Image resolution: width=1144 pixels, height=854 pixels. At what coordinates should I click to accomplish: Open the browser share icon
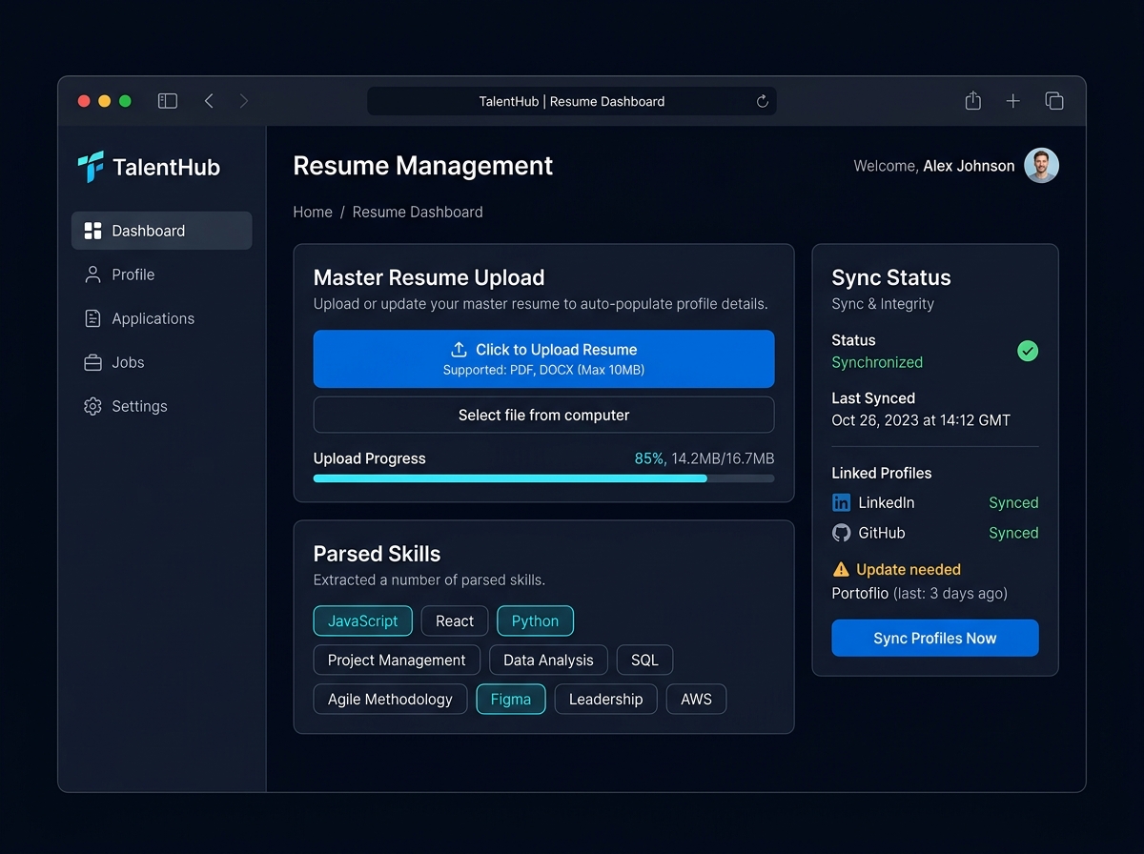[x=972, y=100]
